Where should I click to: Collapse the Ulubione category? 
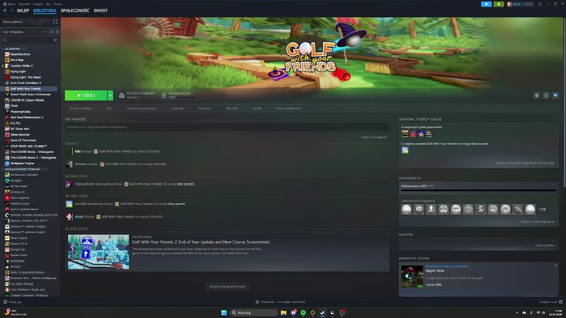[x=3, y=49]
